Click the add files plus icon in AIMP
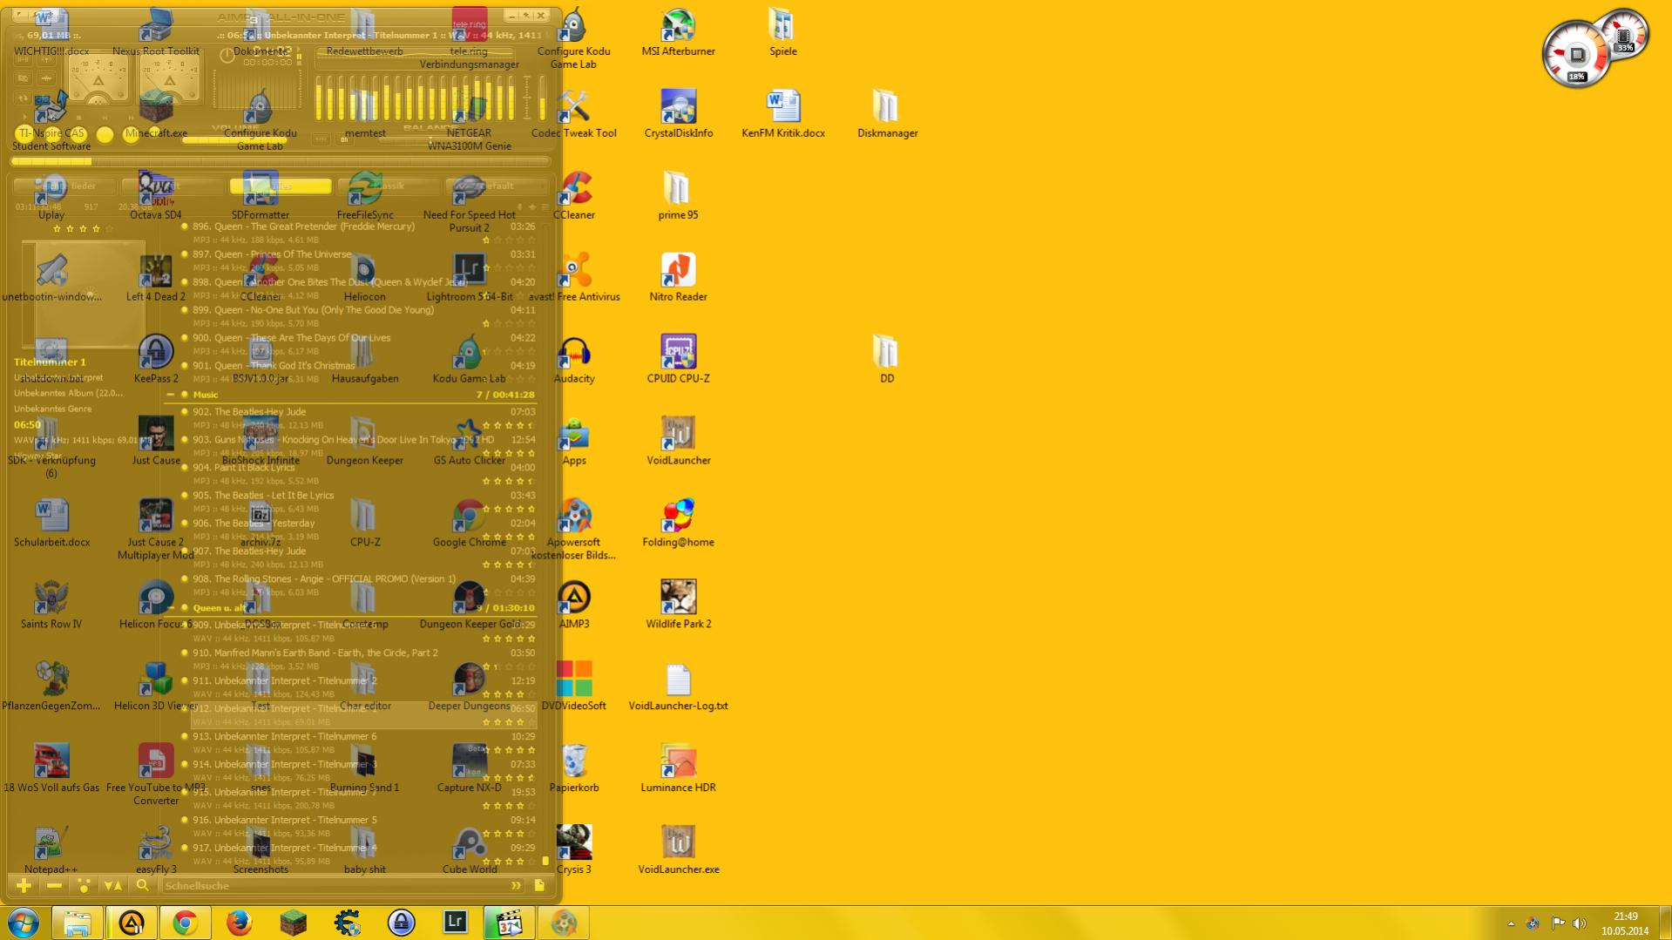Screen dimensions: 1672x940 24,886
